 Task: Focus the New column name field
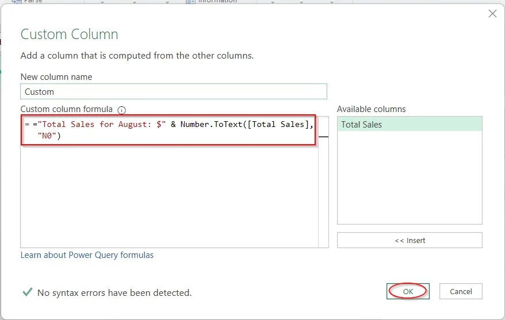tap(174, 92)
